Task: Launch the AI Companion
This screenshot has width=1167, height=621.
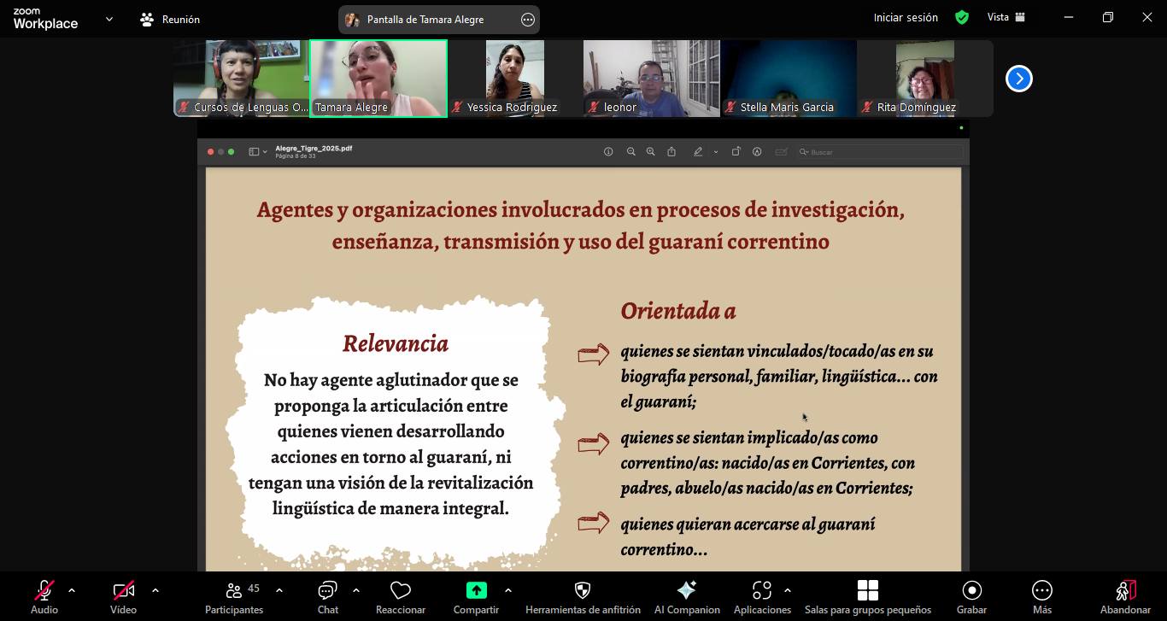Action: pyautogui.click(x=686, y=596)
